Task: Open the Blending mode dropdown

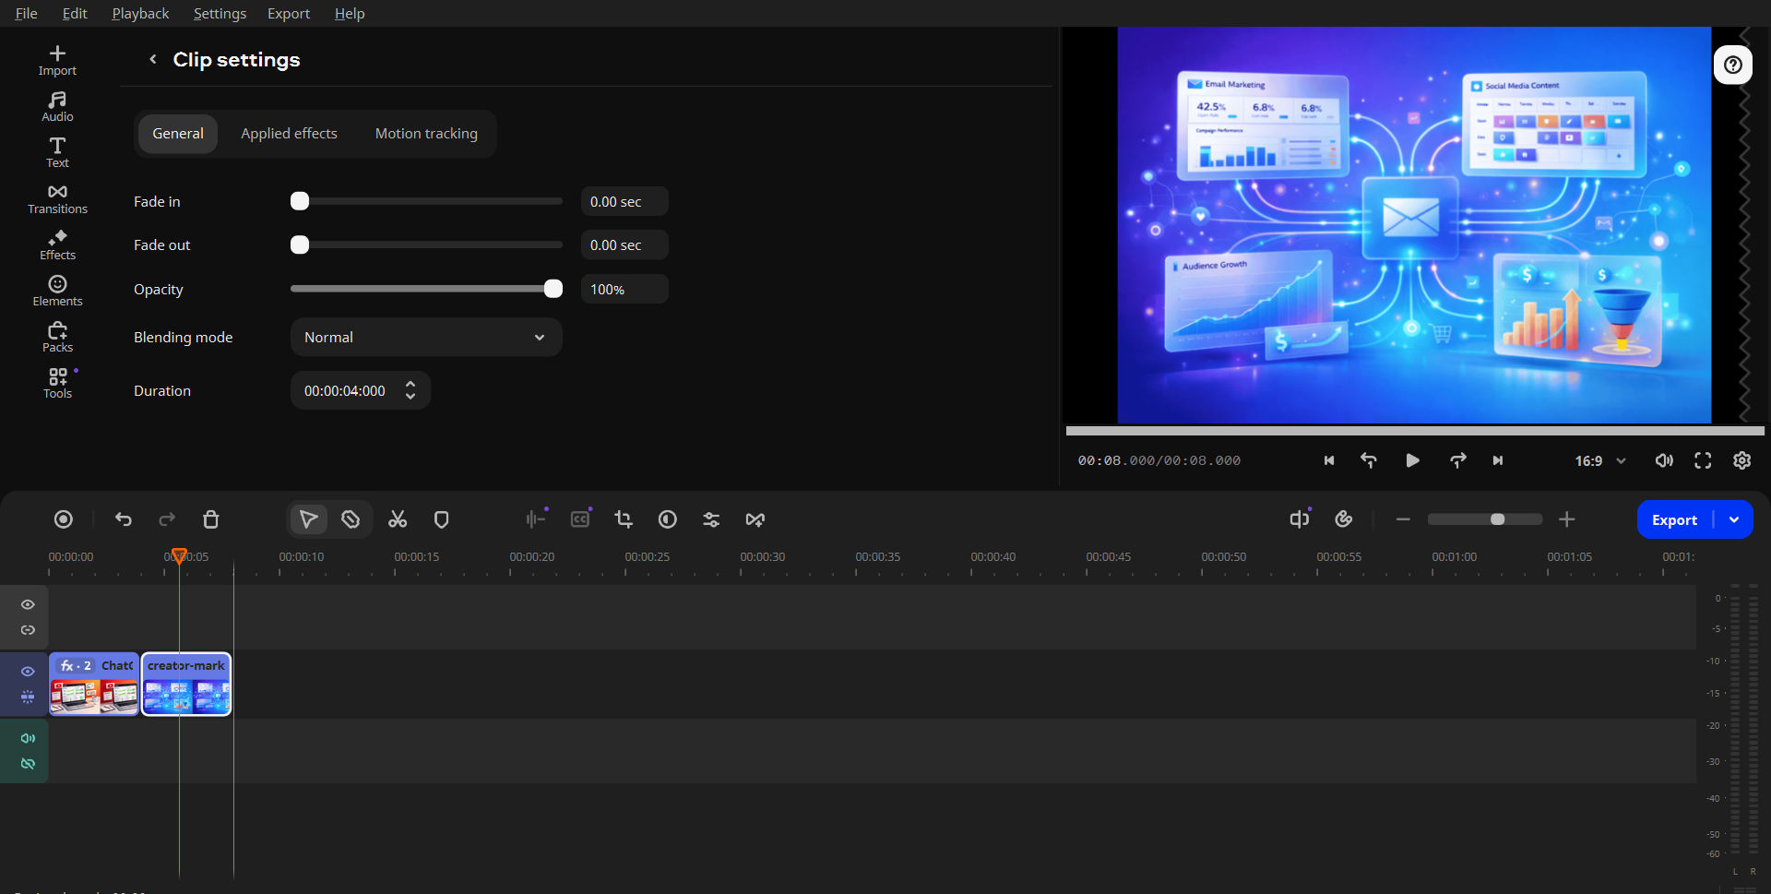Action: pyautogui.click(x=426, y=338)
